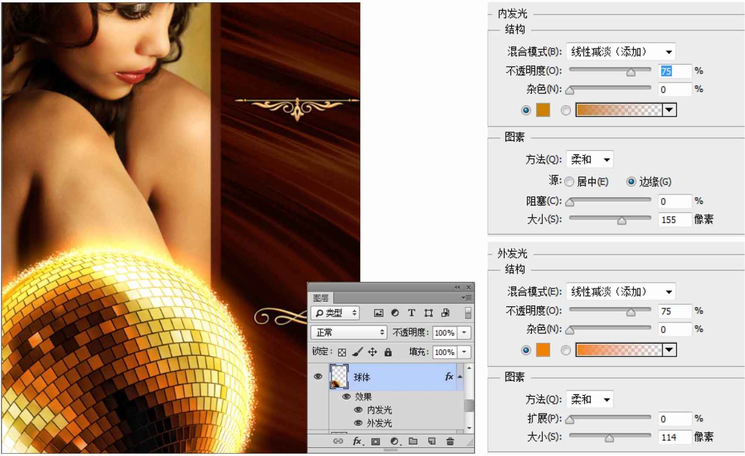Click fx indicator on 球体 layer
The height and width of the screenshot is (456, 745).
click(449, 377)
